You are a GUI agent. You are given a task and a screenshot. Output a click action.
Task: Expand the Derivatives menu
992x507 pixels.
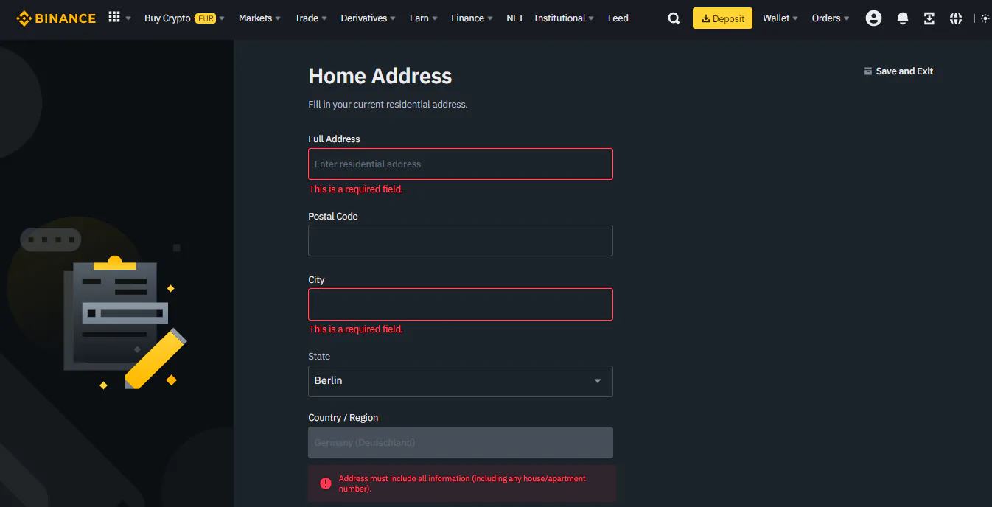pyautogui.click(x=368, y=18)
